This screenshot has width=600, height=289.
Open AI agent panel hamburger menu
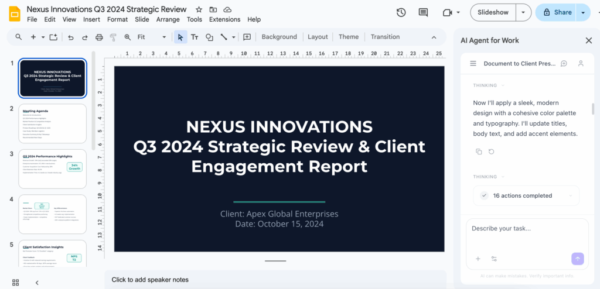(473, 63)
